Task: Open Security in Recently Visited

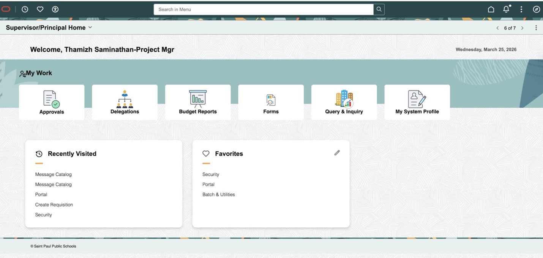Action: pos(44,215)
